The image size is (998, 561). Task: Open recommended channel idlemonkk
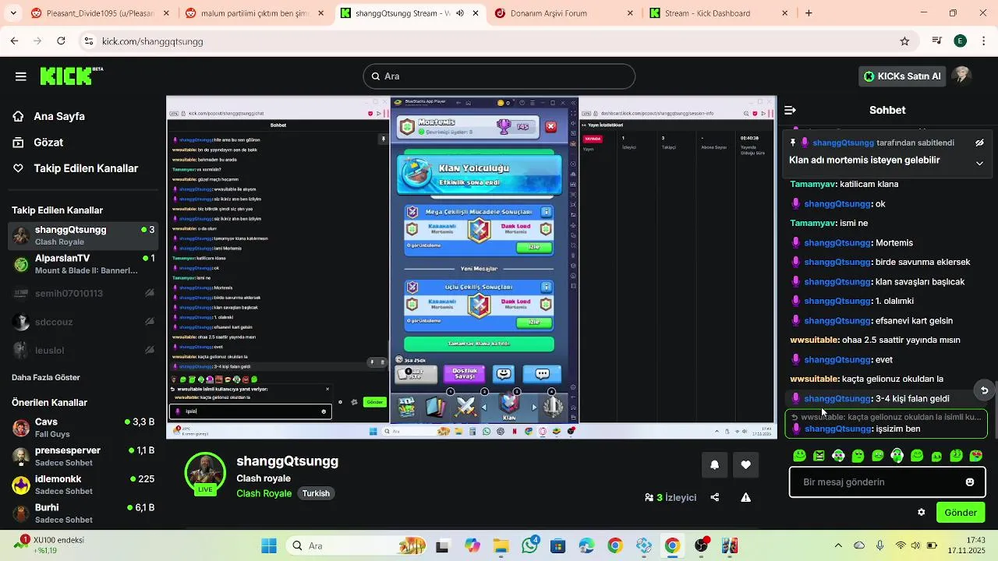[83, 485]
